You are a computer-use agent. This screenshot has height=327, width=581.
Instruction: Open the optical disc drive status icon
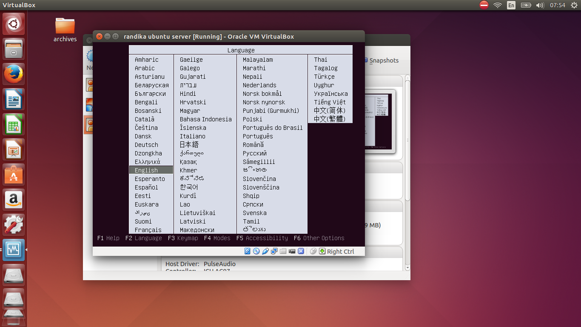click(x=256, y=251)
